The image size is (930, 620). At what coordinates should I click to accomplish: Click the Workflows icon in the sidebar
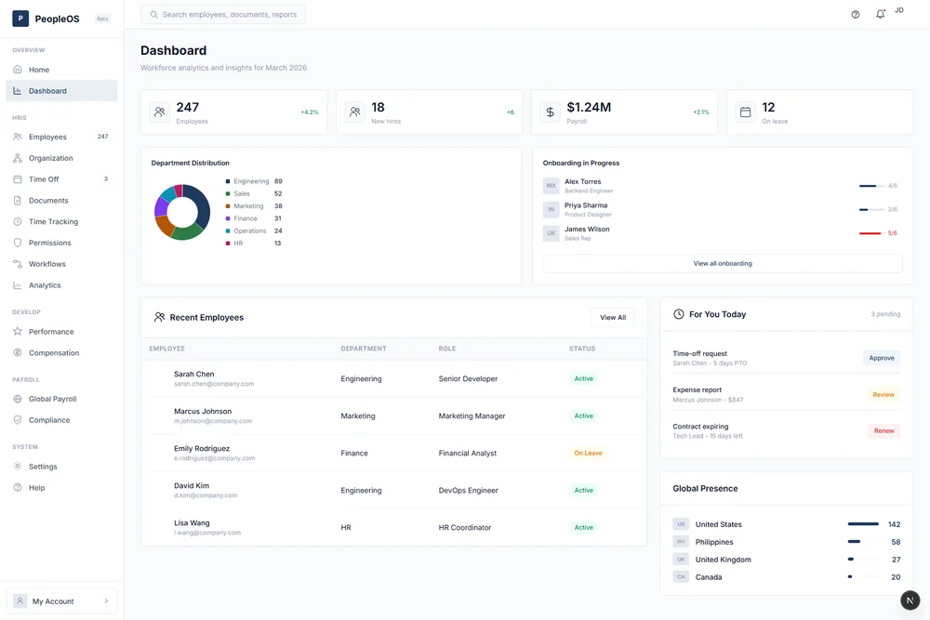point(18,264)
